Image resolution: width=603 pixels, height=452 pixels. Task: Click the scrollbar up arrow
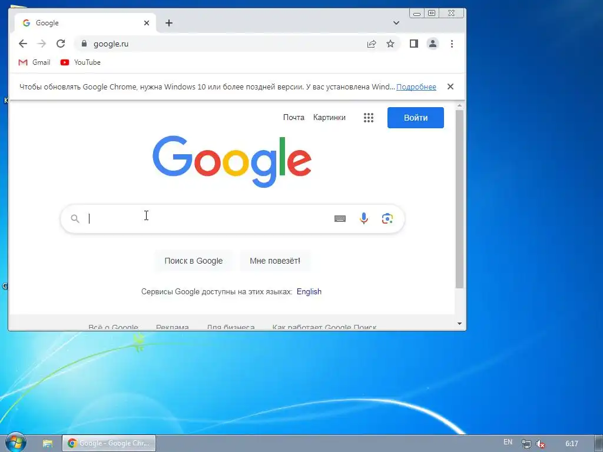tap(459, 105)
